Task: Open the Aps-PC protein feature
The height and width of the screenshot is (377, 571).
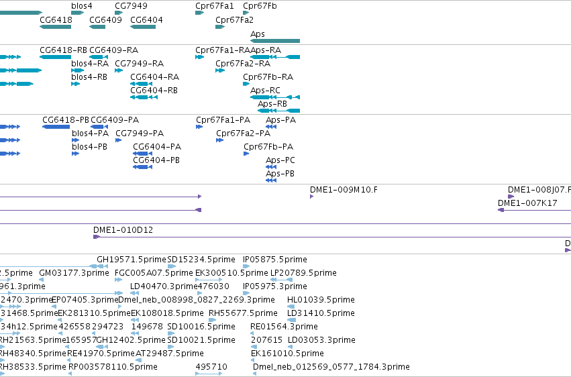Action: coord(271,167)
